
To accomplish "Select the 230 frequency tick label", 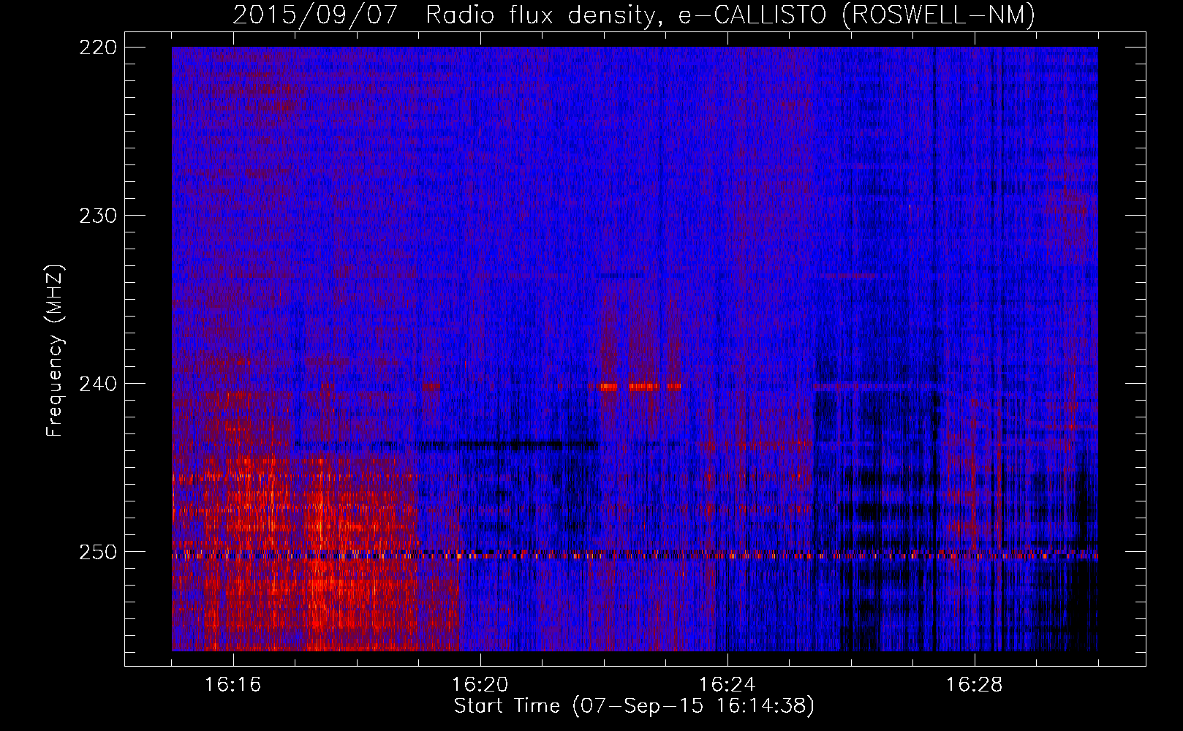I will tap(97, 216).
